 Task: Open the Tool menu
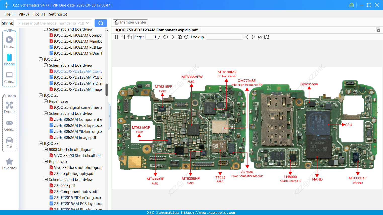[x=39, y=14]
